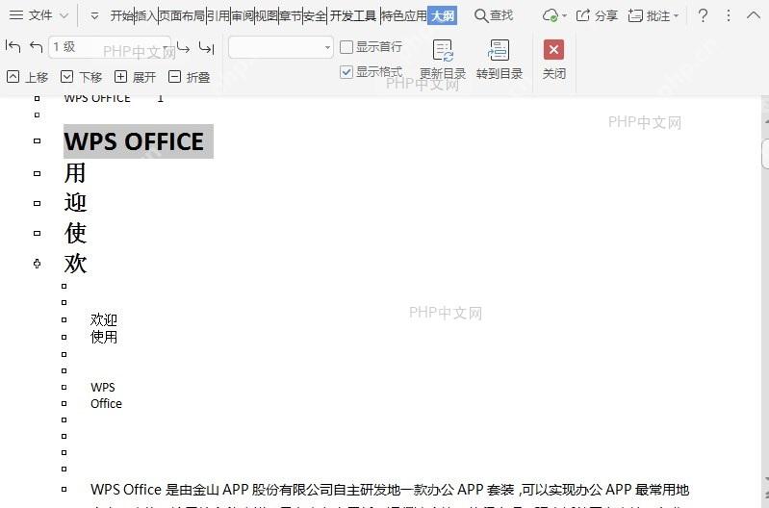This screenshot has width=769, height=508.
Task: Click the heading character 欢
Action: point(75,264)
